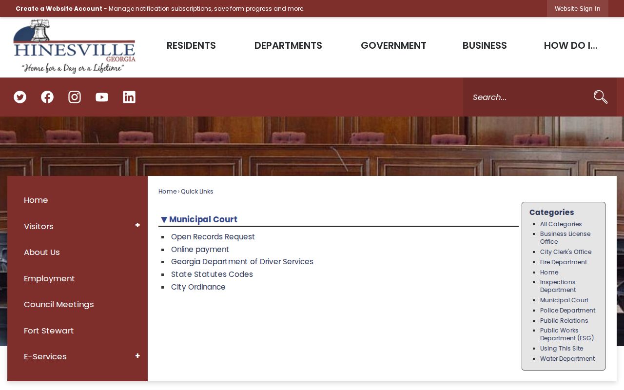Select Inspections Department category
This screenshot has width=624, height=390.
[x=558, y=286]
